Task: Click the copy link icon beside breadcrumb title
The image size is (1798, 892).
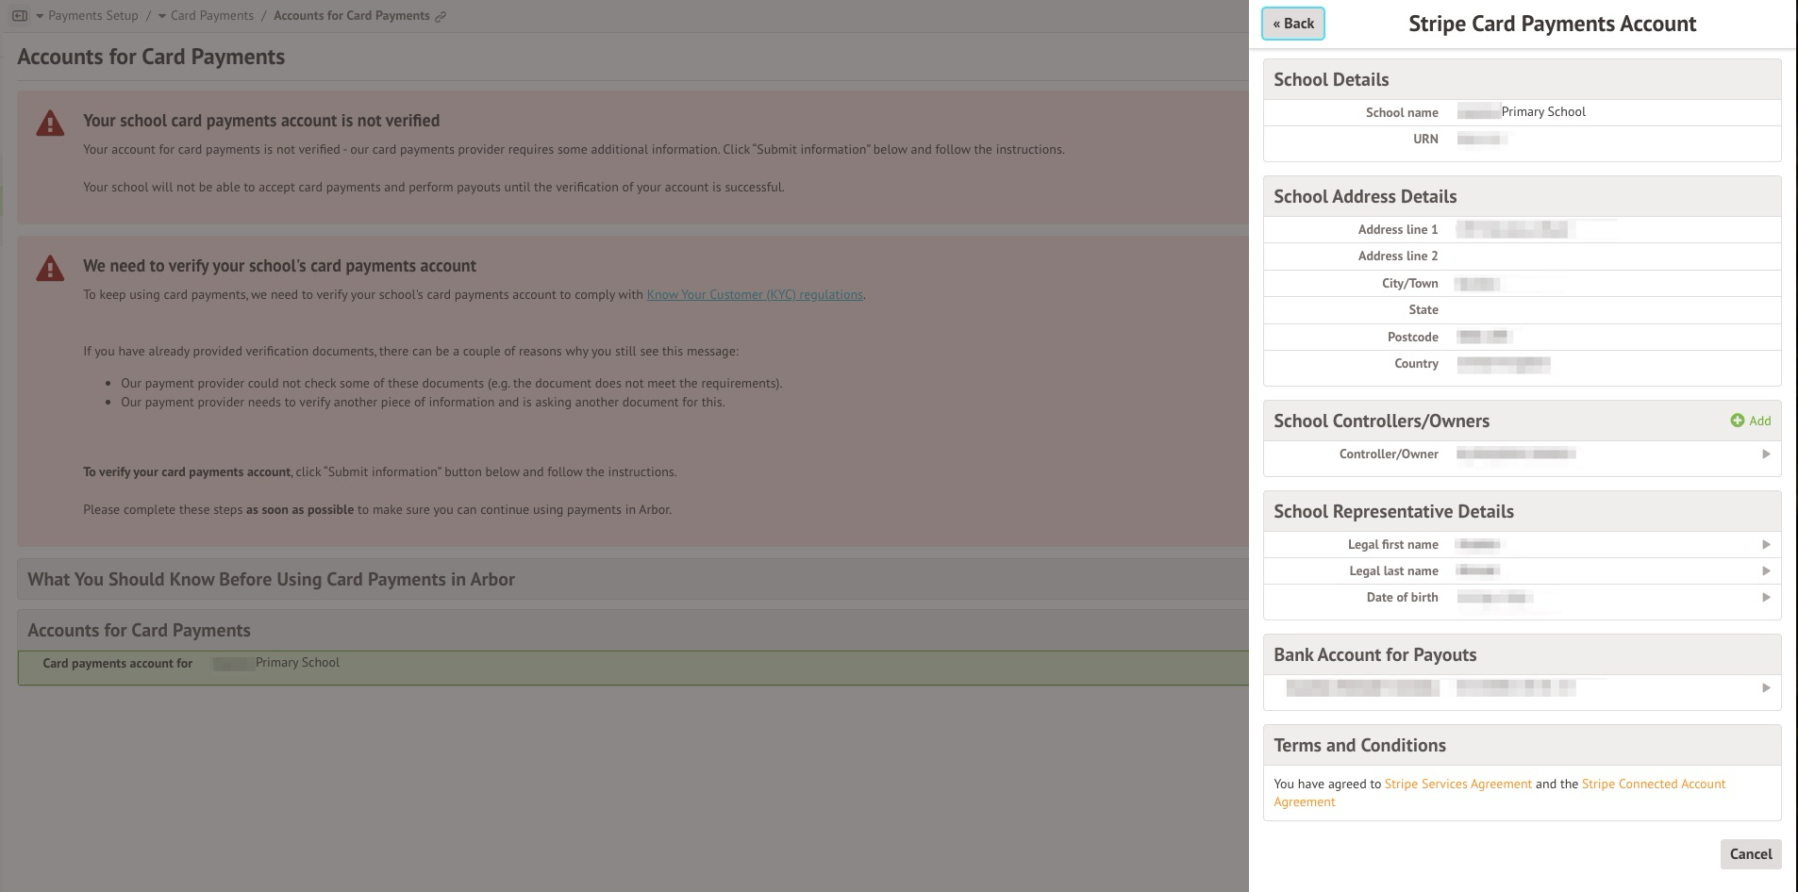Action: [441, 16]
